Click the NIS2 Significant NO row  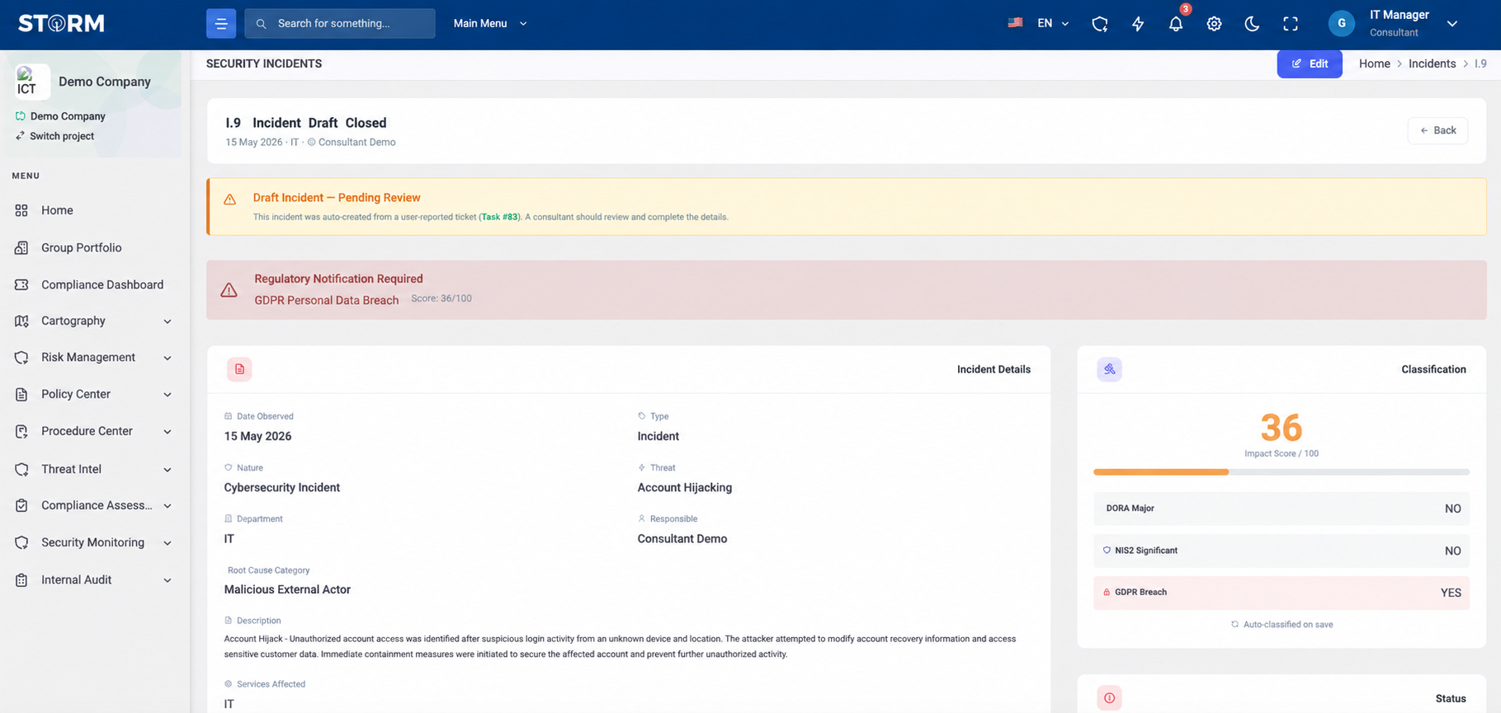tap(1282, 551)
